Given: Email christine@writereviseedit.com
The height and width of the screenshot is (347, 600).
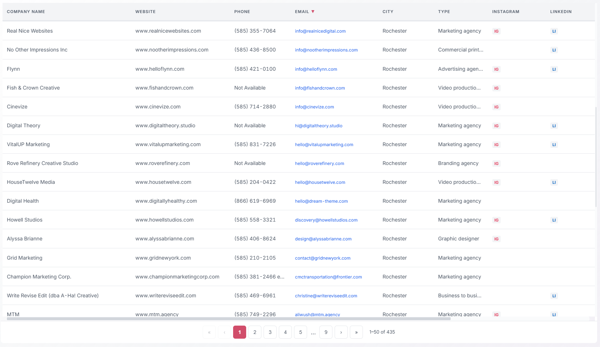Looking at the screenshot, I should coord(326,296).
